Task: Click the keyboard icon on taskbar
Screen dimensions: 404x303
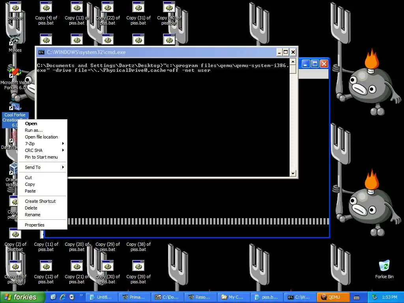Action: point(357,297)
